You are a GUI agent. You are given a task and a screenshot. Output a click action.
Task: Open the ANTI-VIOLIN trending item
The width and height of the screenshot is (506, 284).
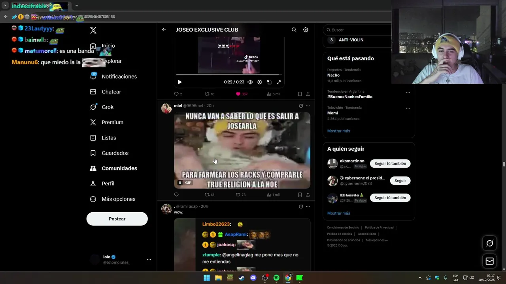click(x=351, y=40)
